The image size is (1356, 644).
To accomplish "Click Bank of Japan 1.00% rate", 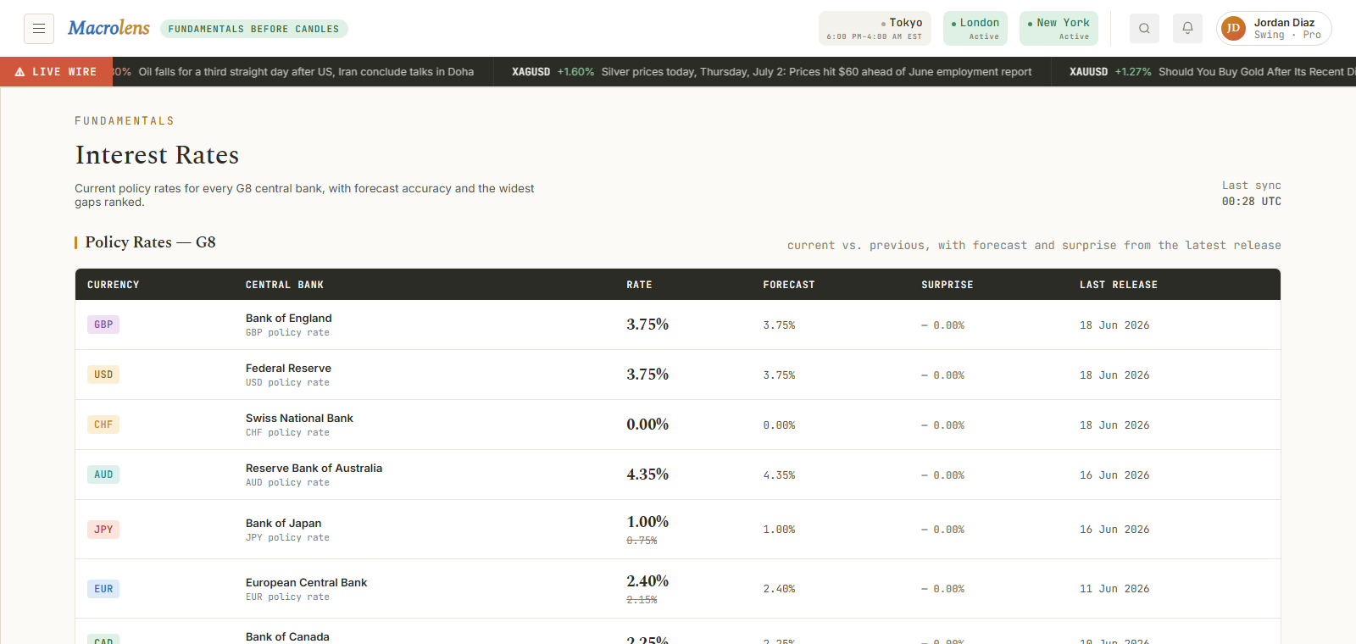I will point(647,522).
